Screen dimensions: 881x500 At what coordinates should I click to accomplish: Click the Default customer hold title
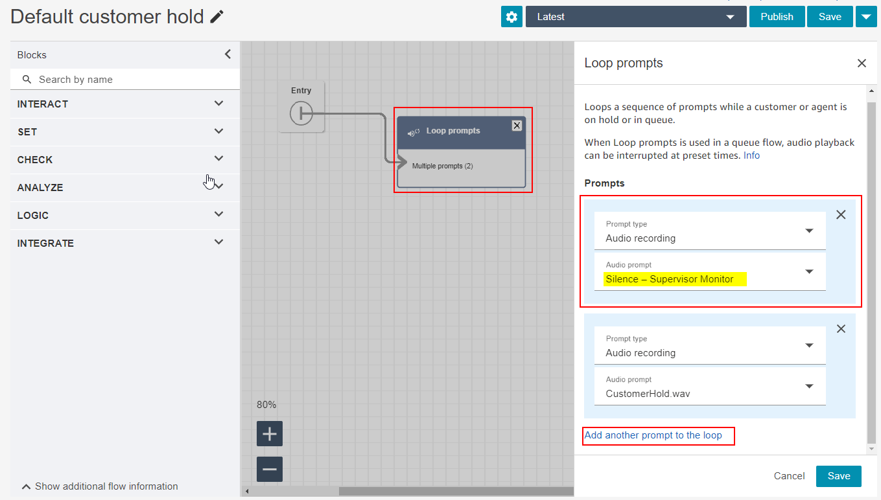coord(107,17)
